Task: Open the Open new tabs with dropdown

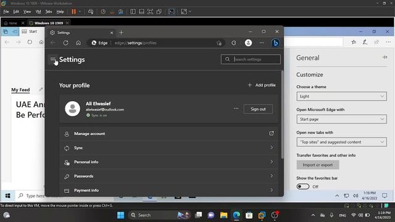Action: [x=341, y=142]
